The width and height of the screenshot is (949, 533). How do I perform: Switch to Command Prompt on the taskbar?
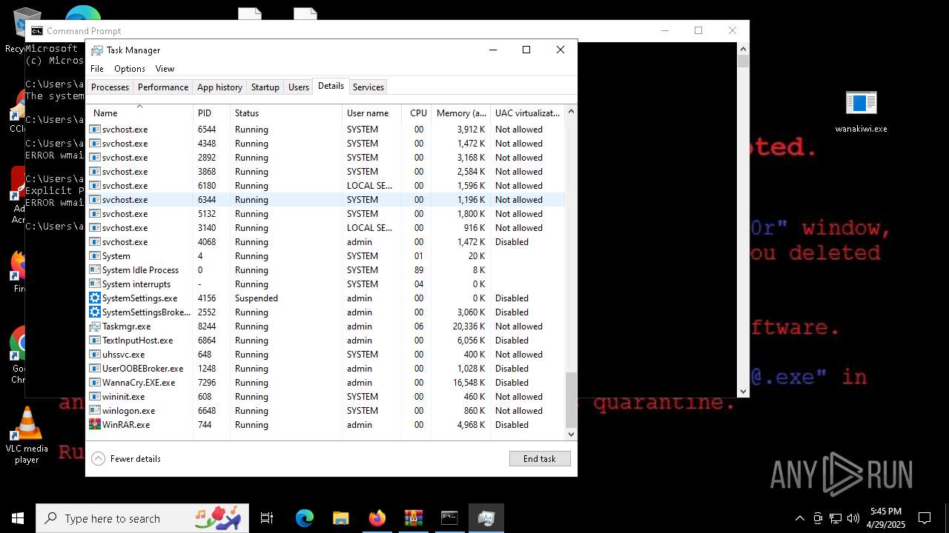click(x=449, y=518)
